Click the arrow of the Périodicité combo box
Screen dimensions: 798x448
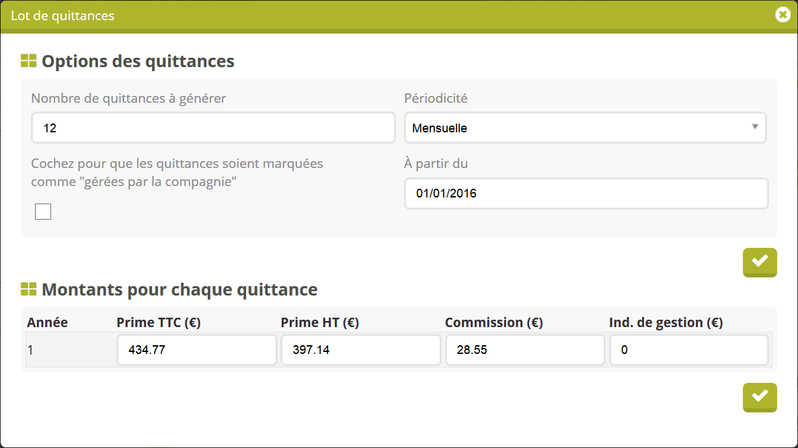755,127
